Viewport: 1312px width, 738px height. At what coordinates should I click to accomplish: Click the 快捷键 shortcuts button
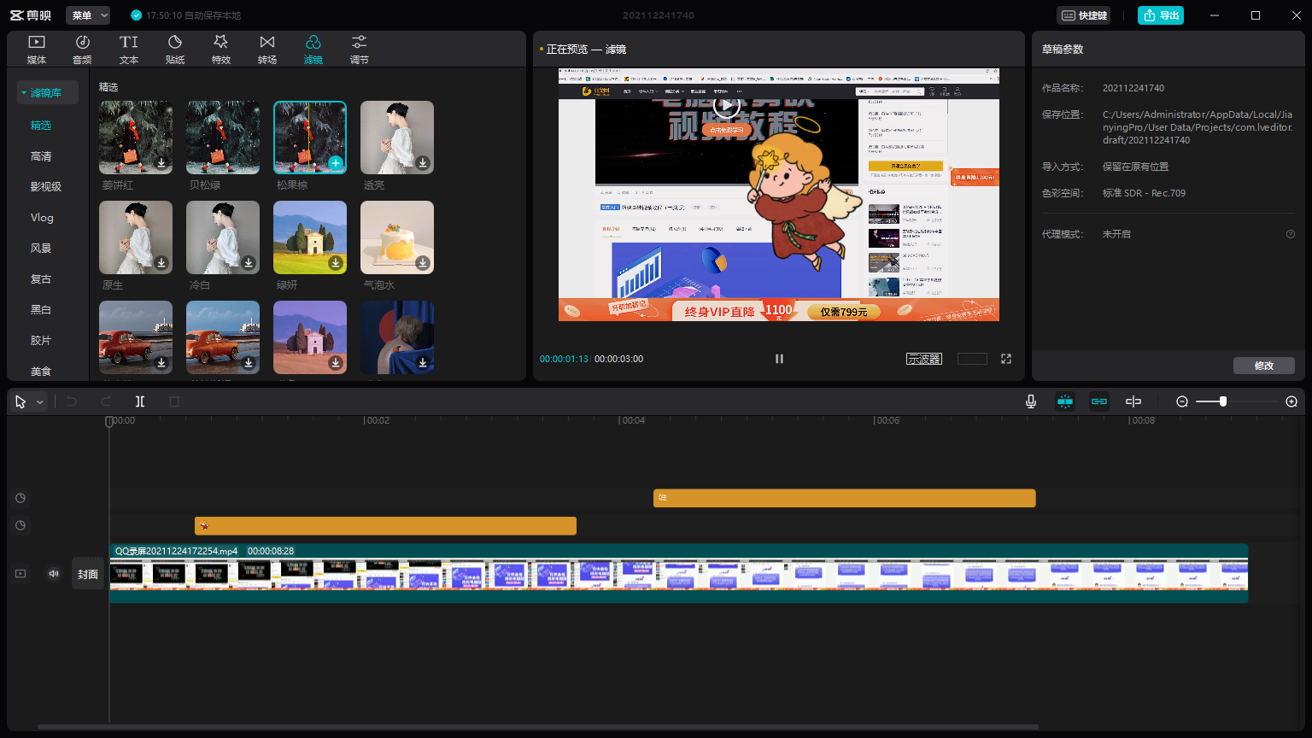[x=1085, y=15]
